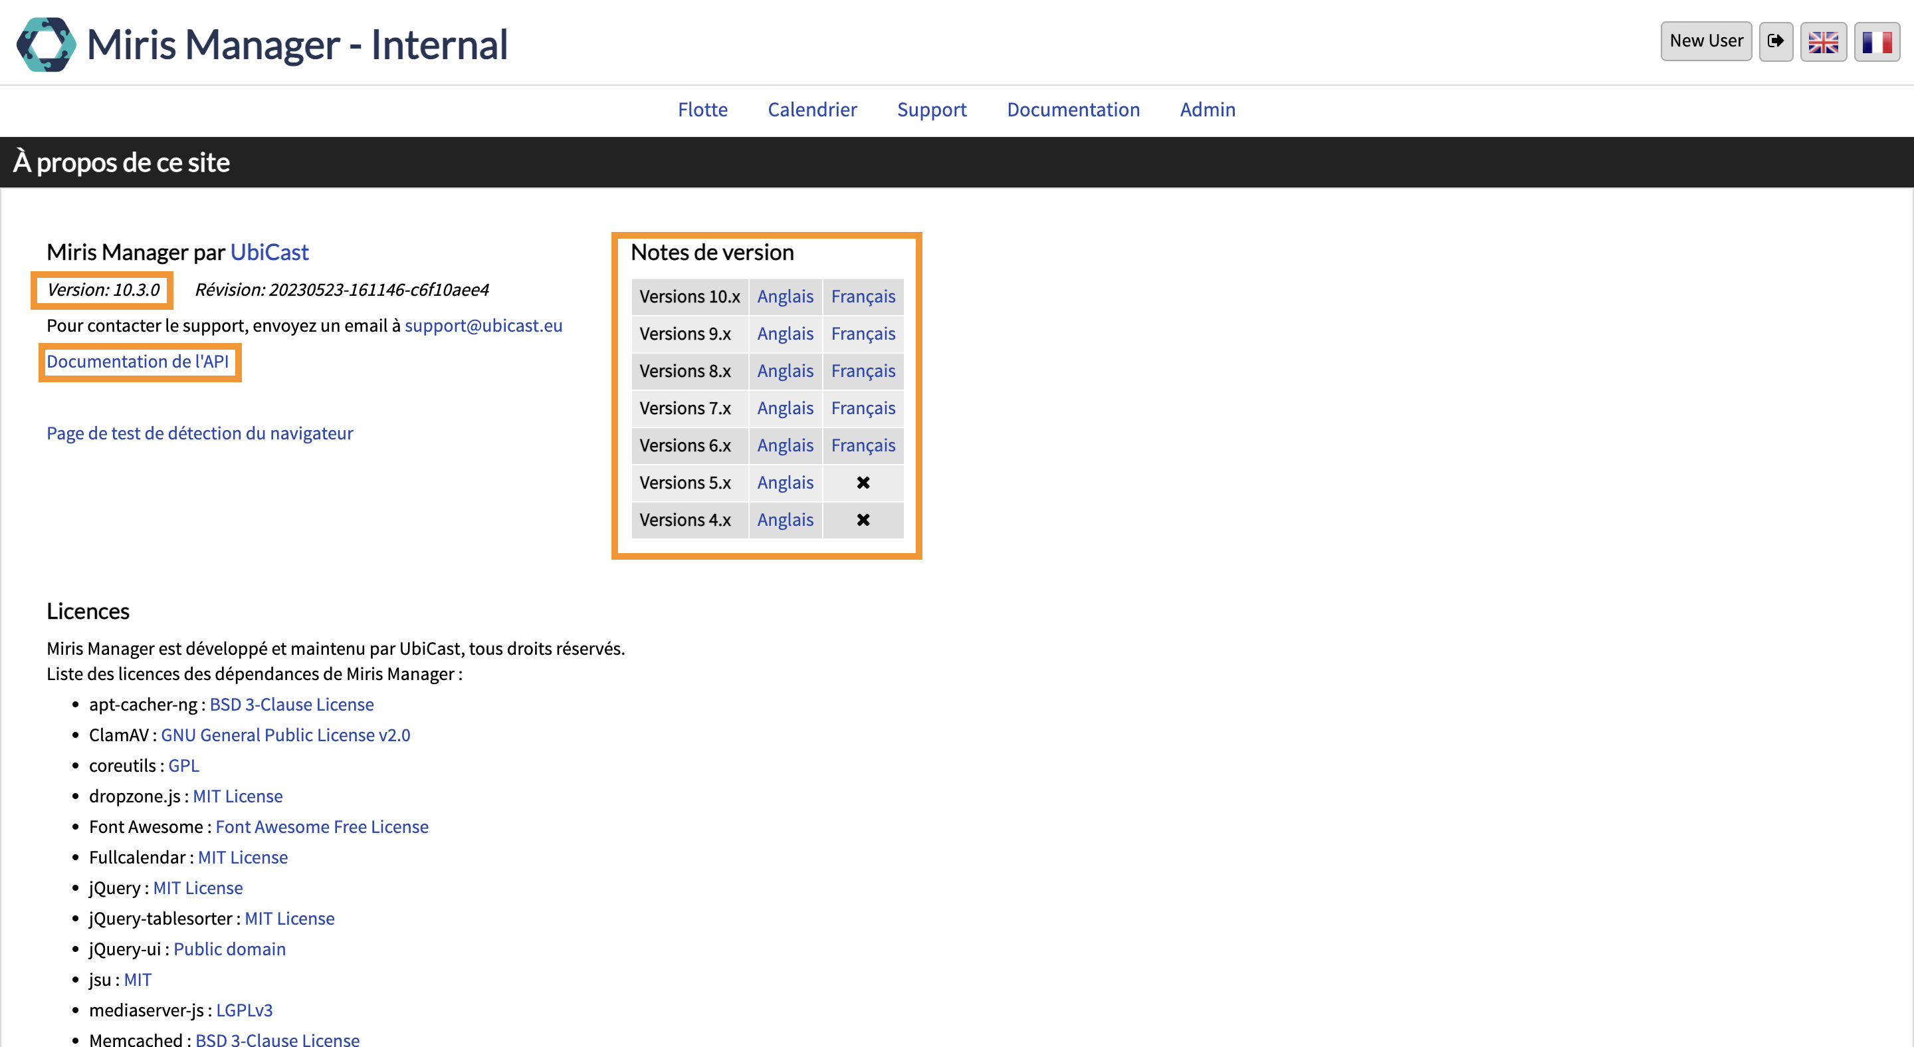Click the Version: 10.3.0 text

click(103, 290)
